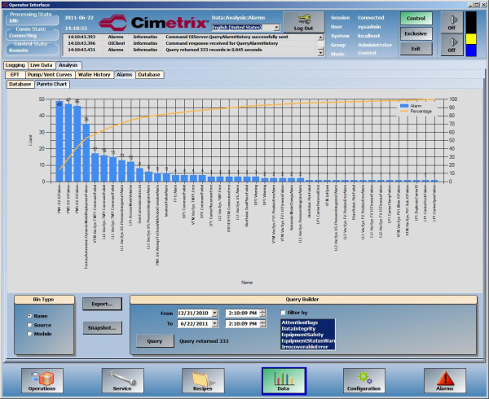
Task: Click the tallest Pareto bar labeled 49
Action: (x=59, y=141)
